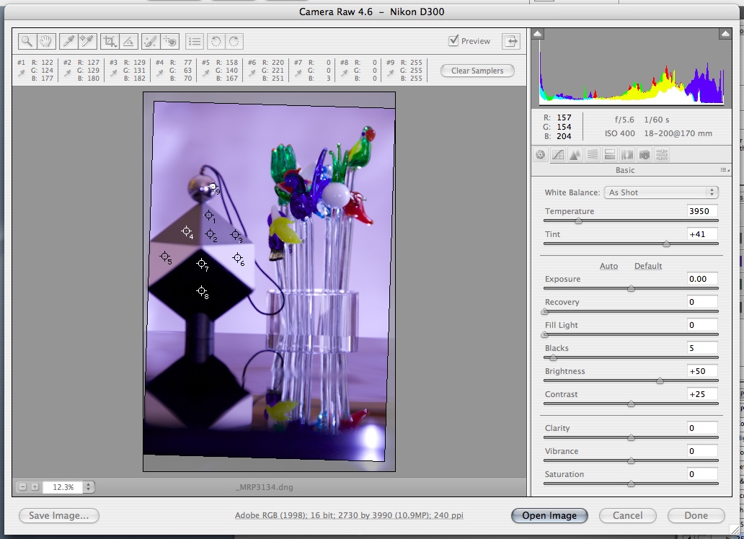Activate the Straighten tool
Image resolution: width=744 pixels, height=539 pixels.
coord(128,41)
